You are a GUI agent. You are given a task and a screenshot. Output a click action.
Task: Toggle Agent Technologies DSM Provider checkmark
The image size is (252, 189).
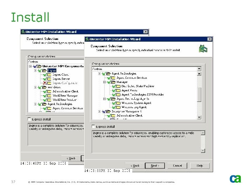(114, 94)
